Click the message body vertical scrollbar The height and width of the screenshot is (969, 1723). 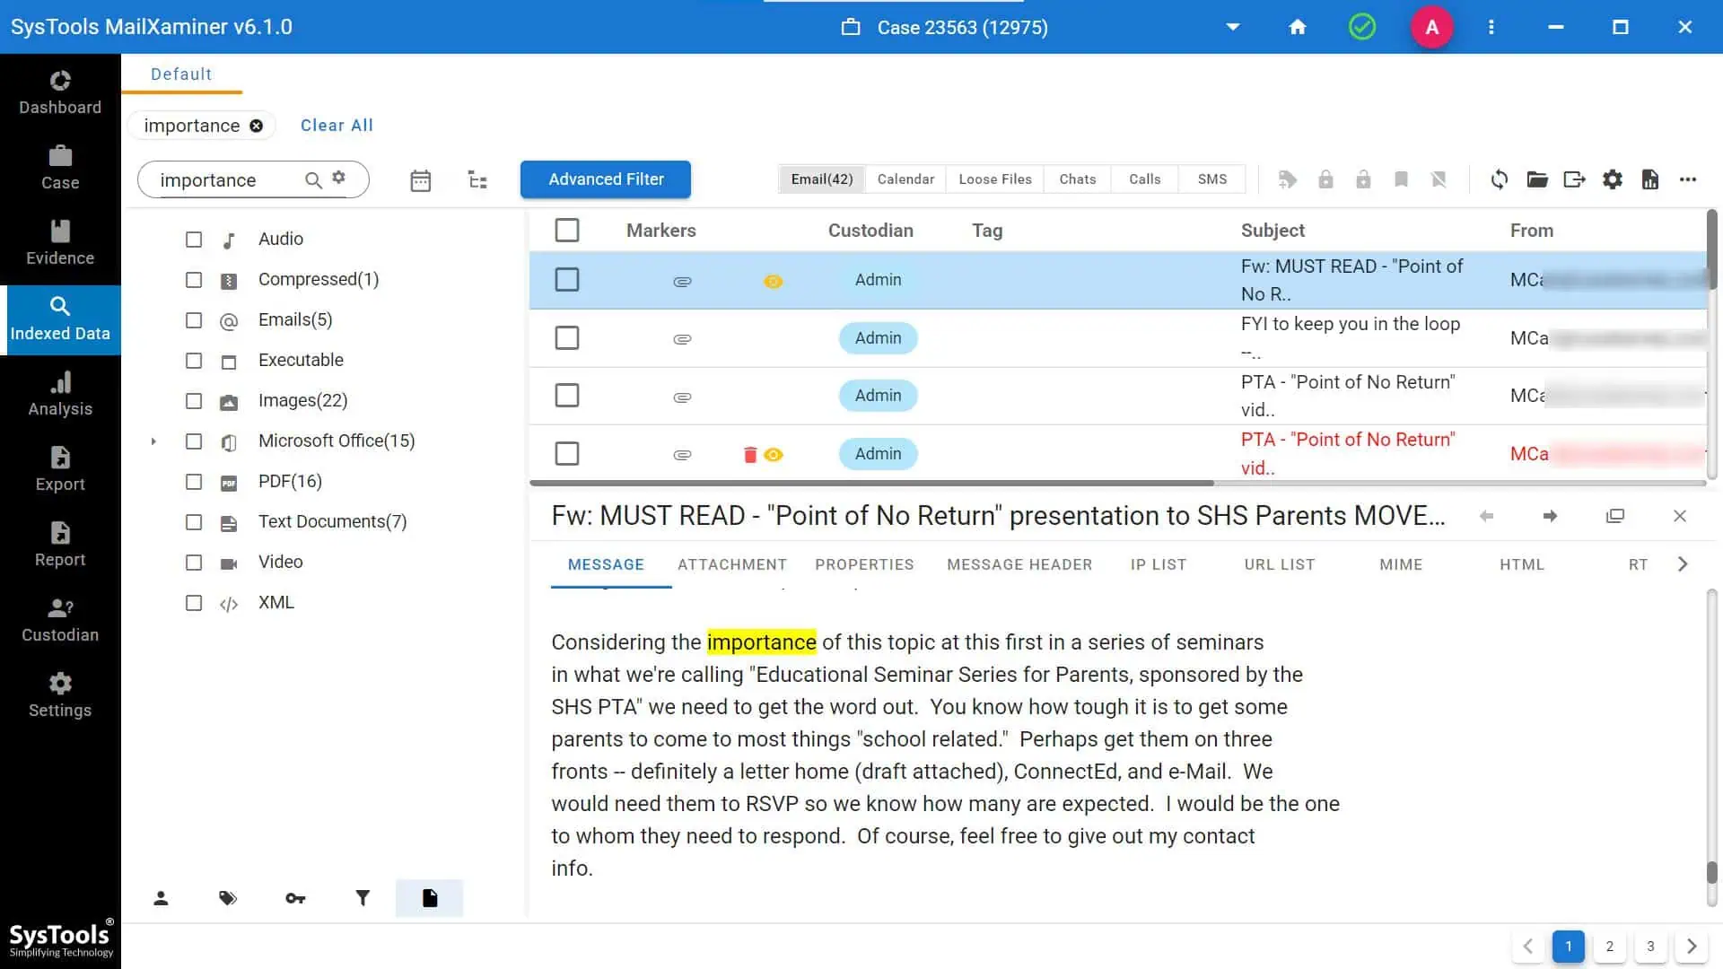pyautogui.click(x=1711, y=871)
